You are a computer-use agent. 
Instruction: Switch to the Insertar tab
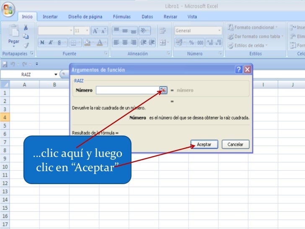[50, 17]
